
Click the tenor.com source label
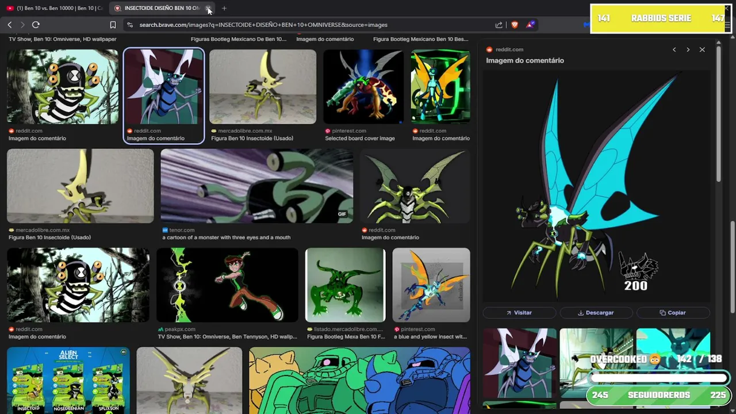point(182,230)
